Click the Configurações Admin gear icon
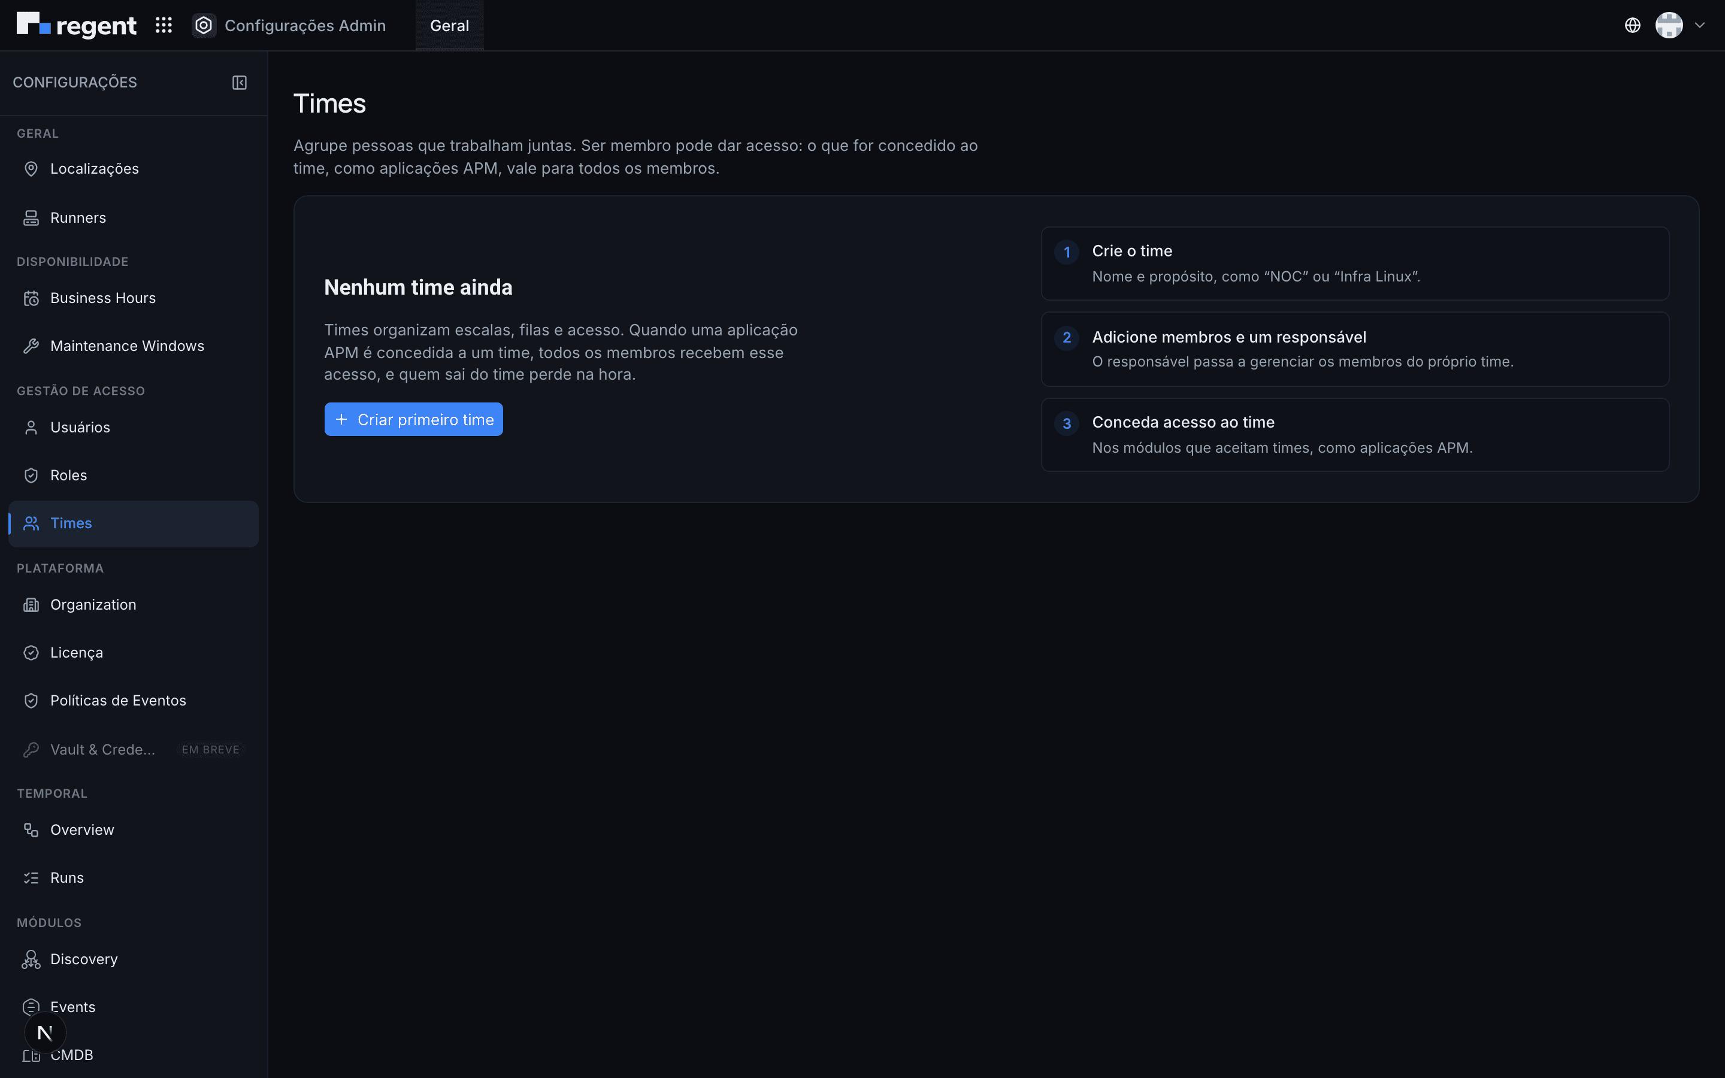The height and width of the screenshot is (1078, 1725). tap(204, 26)
